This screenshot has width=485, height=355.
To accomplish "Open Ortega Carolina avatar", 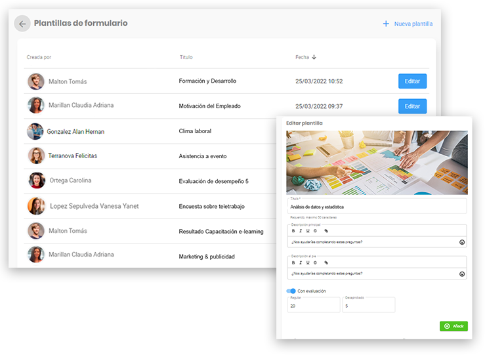I will coord(37,180).
